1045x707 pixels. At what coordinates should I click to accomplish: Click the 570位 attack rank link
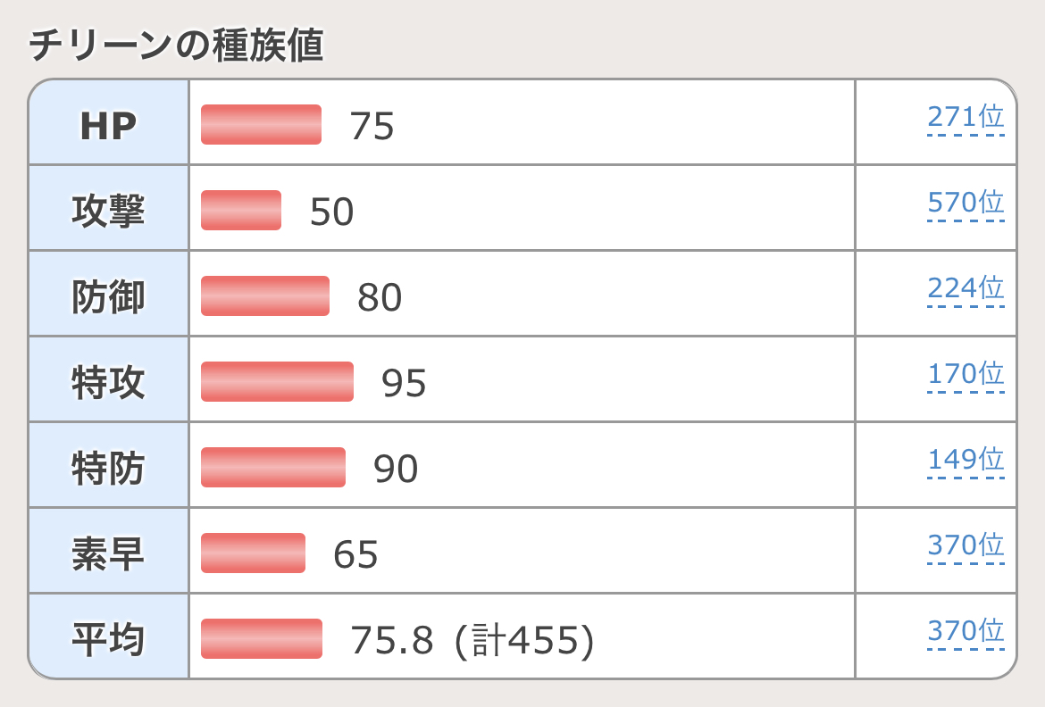[x=966, y=203]
